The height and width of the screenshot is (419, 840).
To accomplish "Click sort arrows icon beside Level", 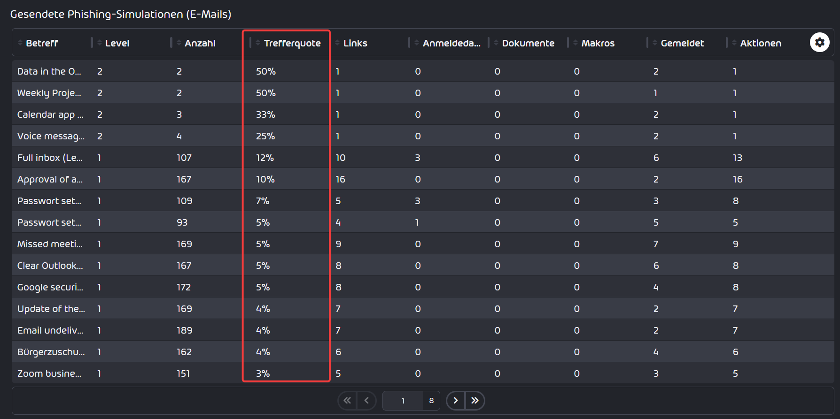I will click(100, 43).
